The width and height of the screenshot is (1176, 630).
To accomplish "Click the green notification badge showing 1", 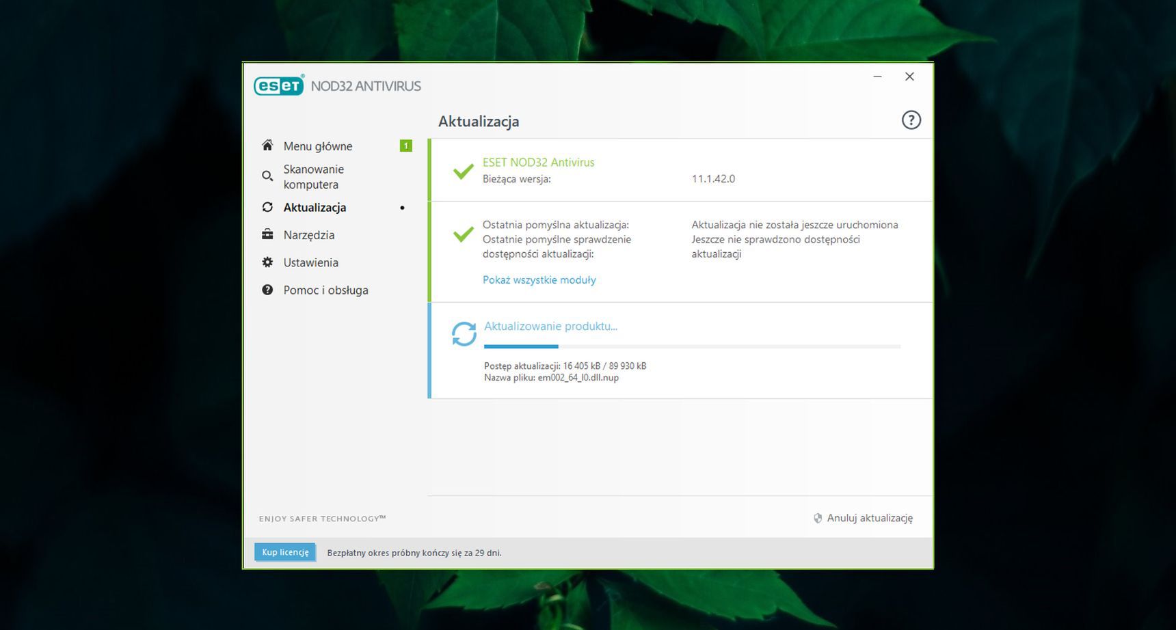I will pyautogui.click(x=405, y=145).
